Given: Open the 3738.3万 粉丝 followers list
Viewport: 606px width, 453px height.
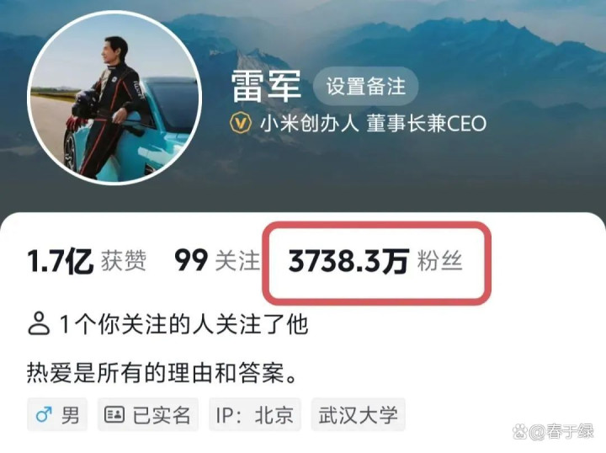Looking at the screenshot, I should (x=375, y=261).
